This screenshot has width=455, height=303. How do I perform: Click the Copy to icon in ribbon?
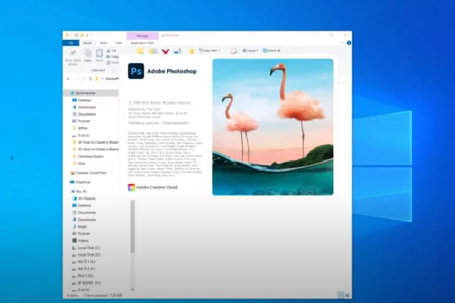pos(152,52)
